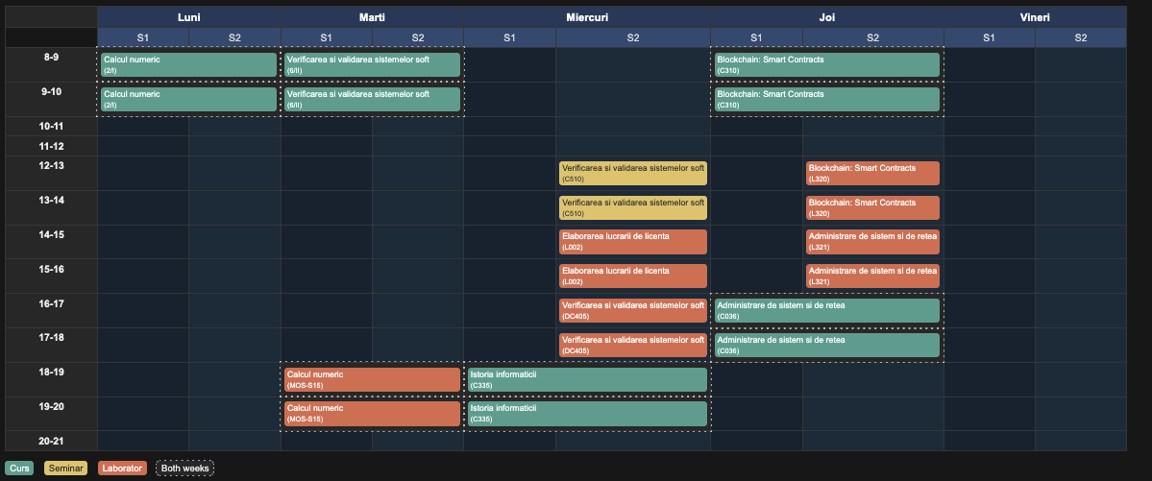Click the 12-13 time slot label
The image size is (1152, 481).
pyautogui.click(x=52, y=174)
